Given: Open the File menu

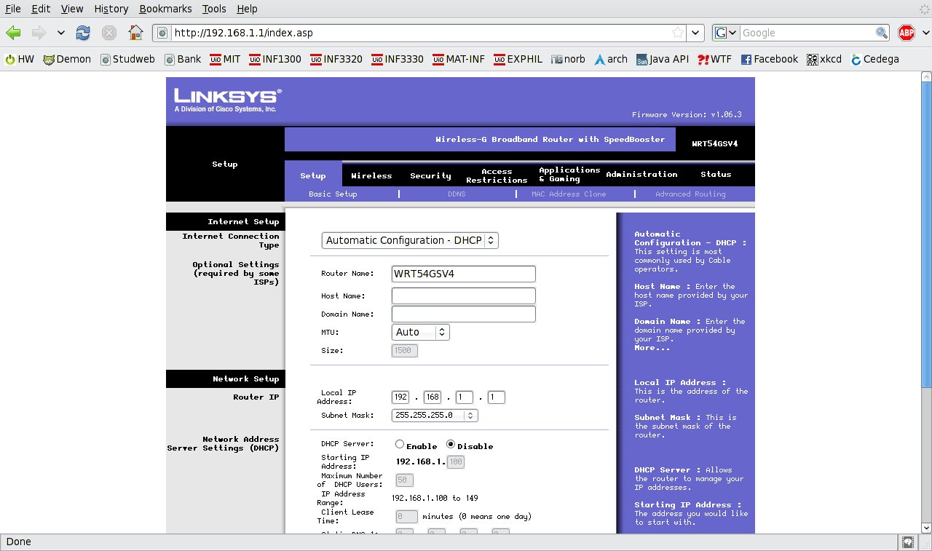Looking at the screenshot, I should (x=13, y=9).
